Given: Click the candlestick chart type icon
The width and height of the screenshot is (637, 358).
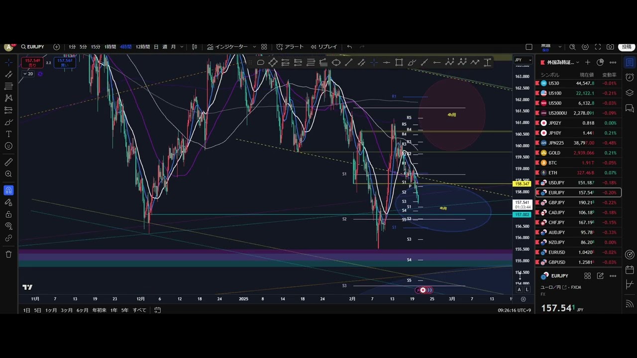Looking at the screenshot, I should coord(195,47).
